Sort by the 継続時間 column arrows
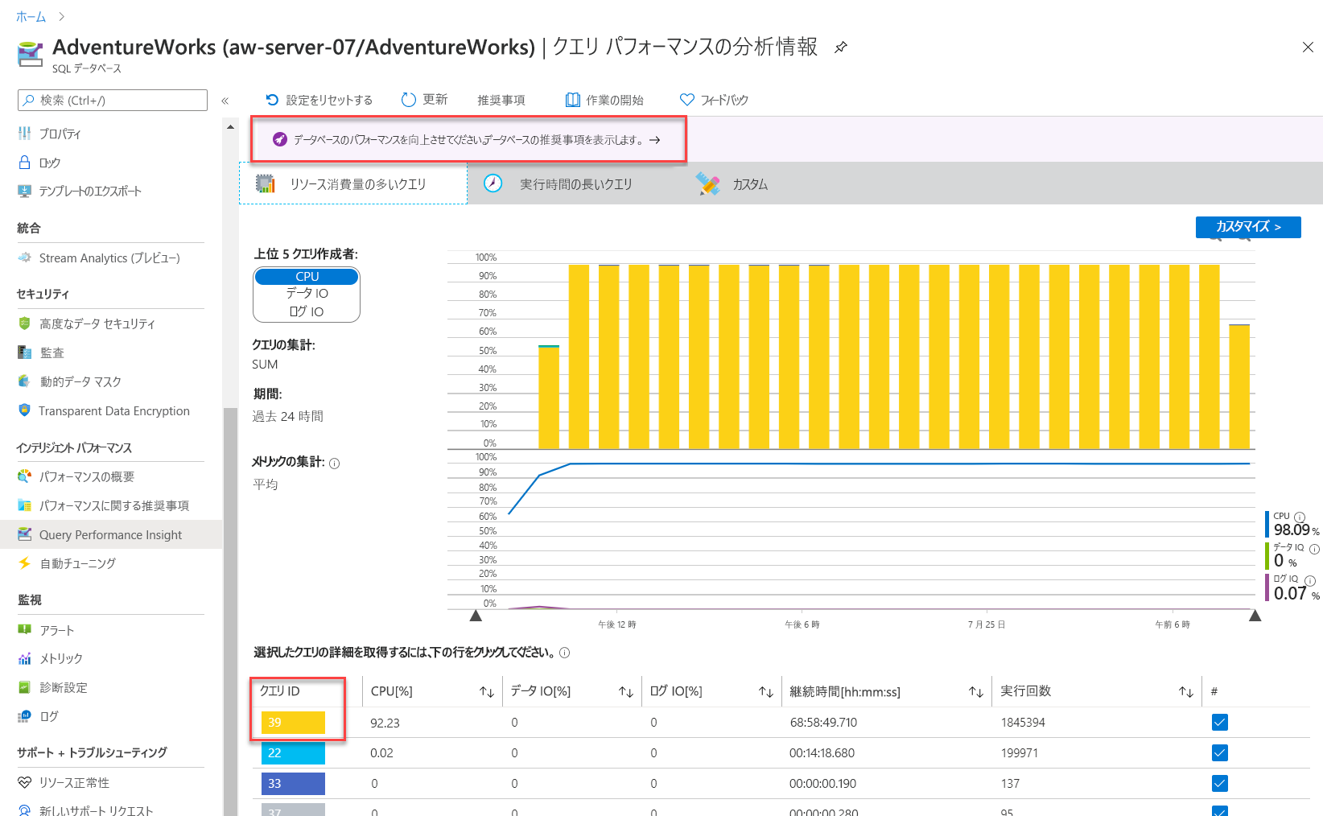This screenshot has height=816, width=1323. [976, 692]
